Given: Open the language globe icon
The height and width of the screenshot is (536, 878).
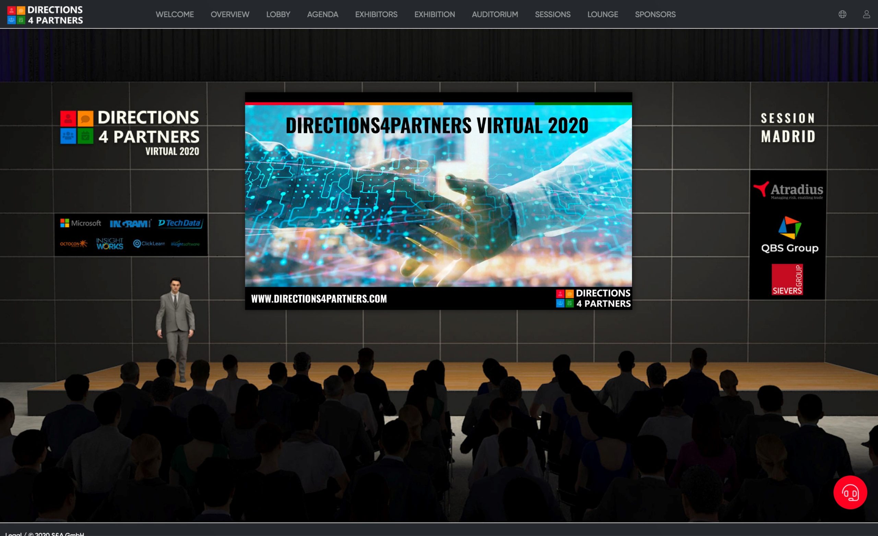Looking at the screenshot, I should point(842,14).
